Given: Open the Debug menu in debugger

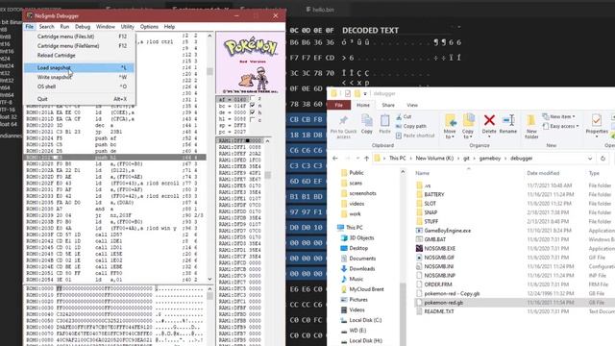Looking at the screenshot, I should click(83, 27).
